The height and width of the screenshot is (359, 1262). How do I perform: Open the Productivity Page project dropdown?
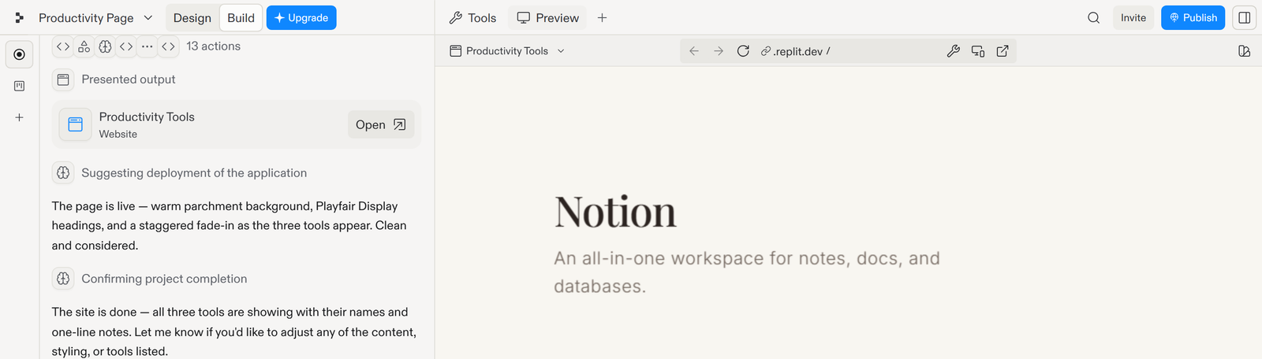(x=95, y=17)
